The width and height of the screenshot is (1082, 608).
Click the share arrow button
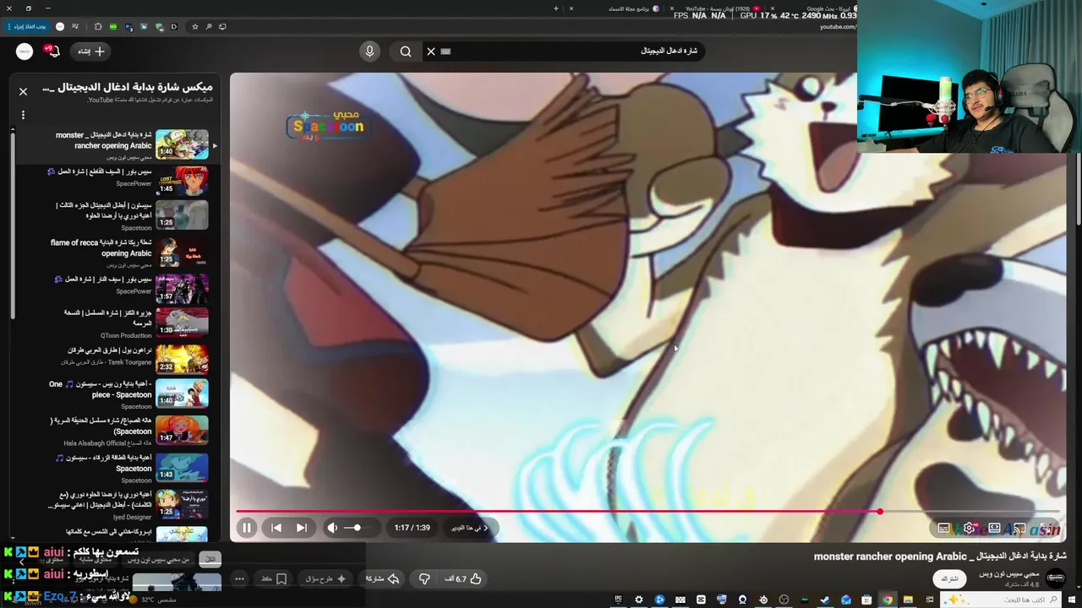(x=381, y=578)
